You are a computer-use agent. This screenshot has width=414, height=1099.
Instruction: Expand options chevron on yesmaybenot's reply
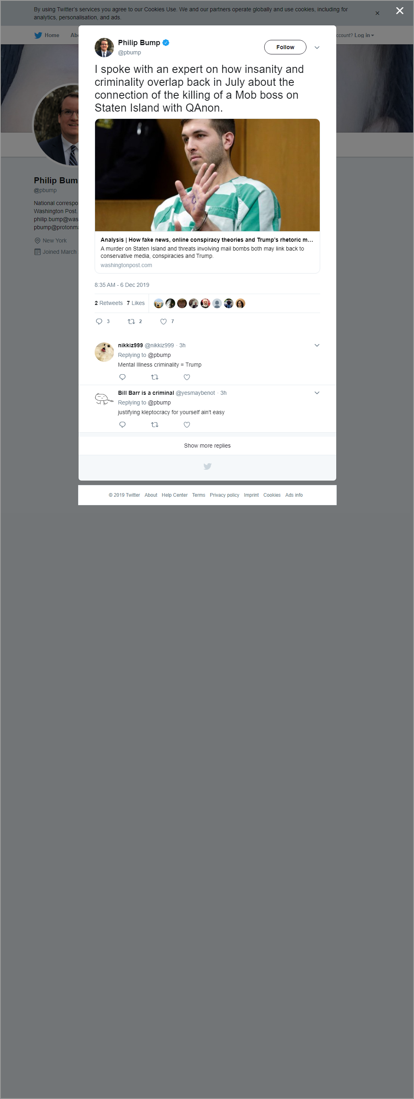[x=317, y=392]
